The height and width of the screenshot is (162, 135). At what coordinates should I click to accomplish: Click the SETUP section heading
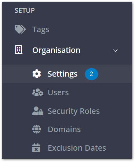(x=25, y=11)
